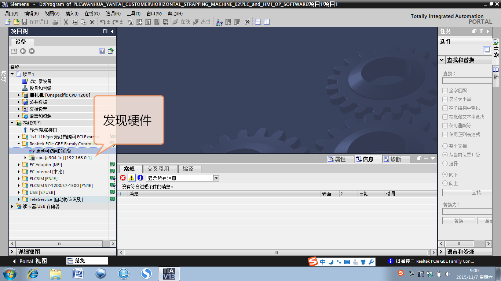Viewport: 501px width, 281px height.
Task: Enable the 区分大小写 checkbox
Action: click(x=445, y=99)
